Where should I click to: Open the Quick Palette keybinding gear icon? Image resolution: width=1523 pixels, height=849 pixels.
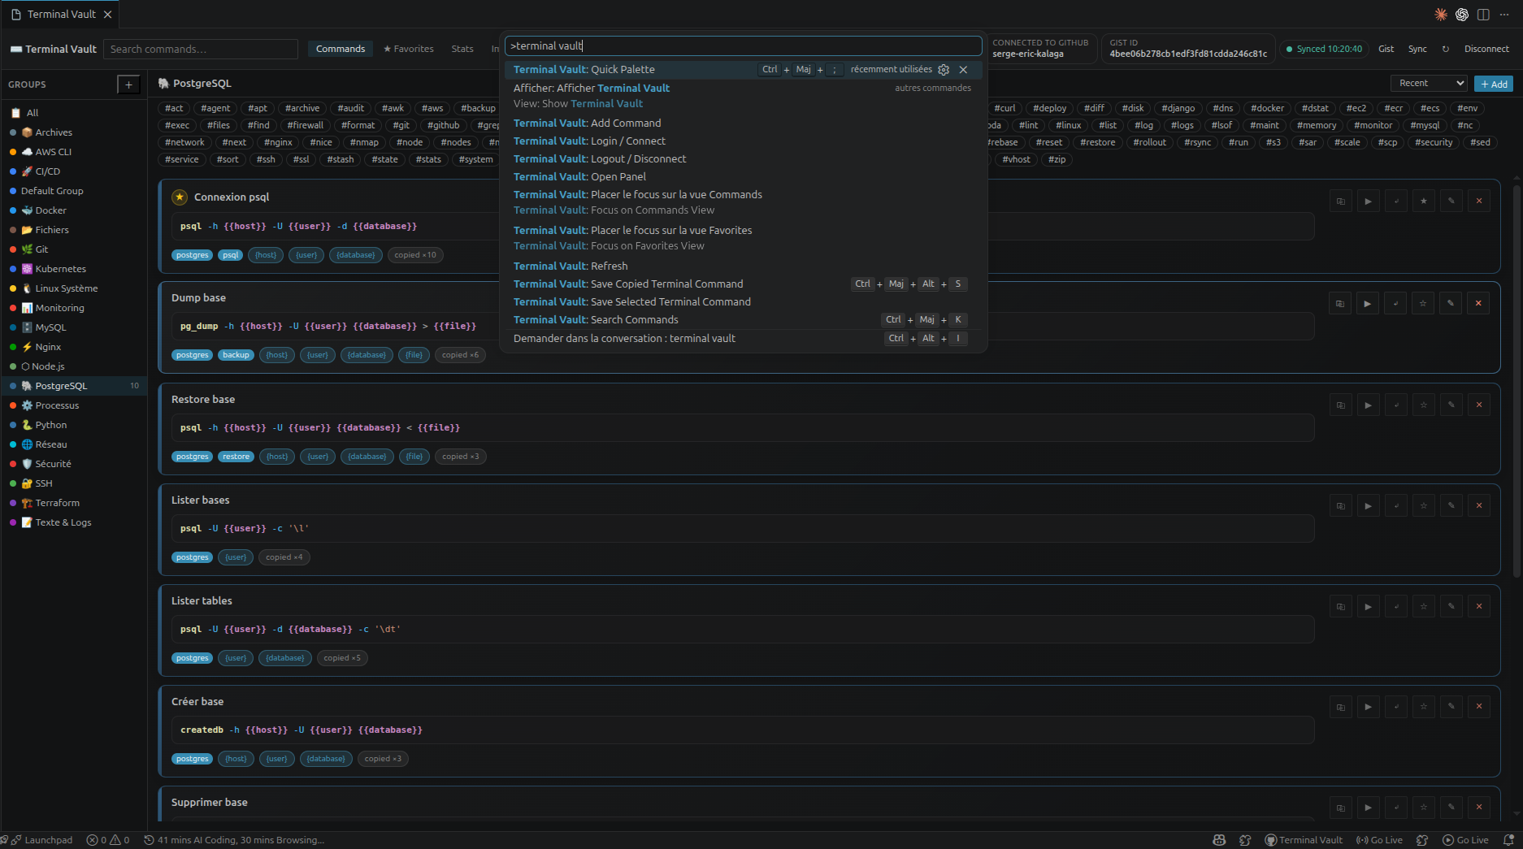pyautogui.click(x=944, y=70)
